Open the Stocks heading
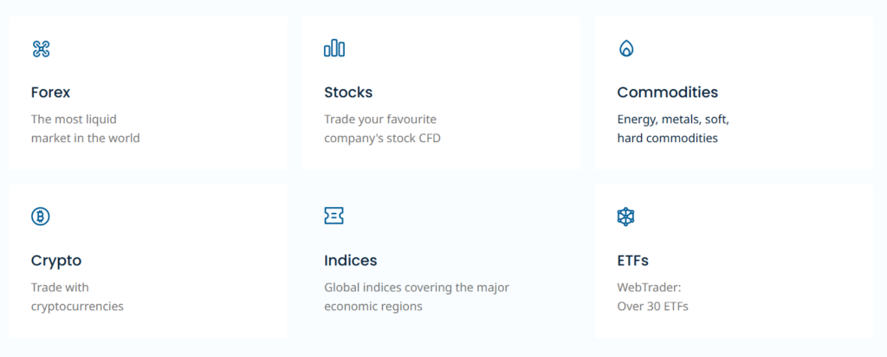887x357 pixels. pos(348,92)
